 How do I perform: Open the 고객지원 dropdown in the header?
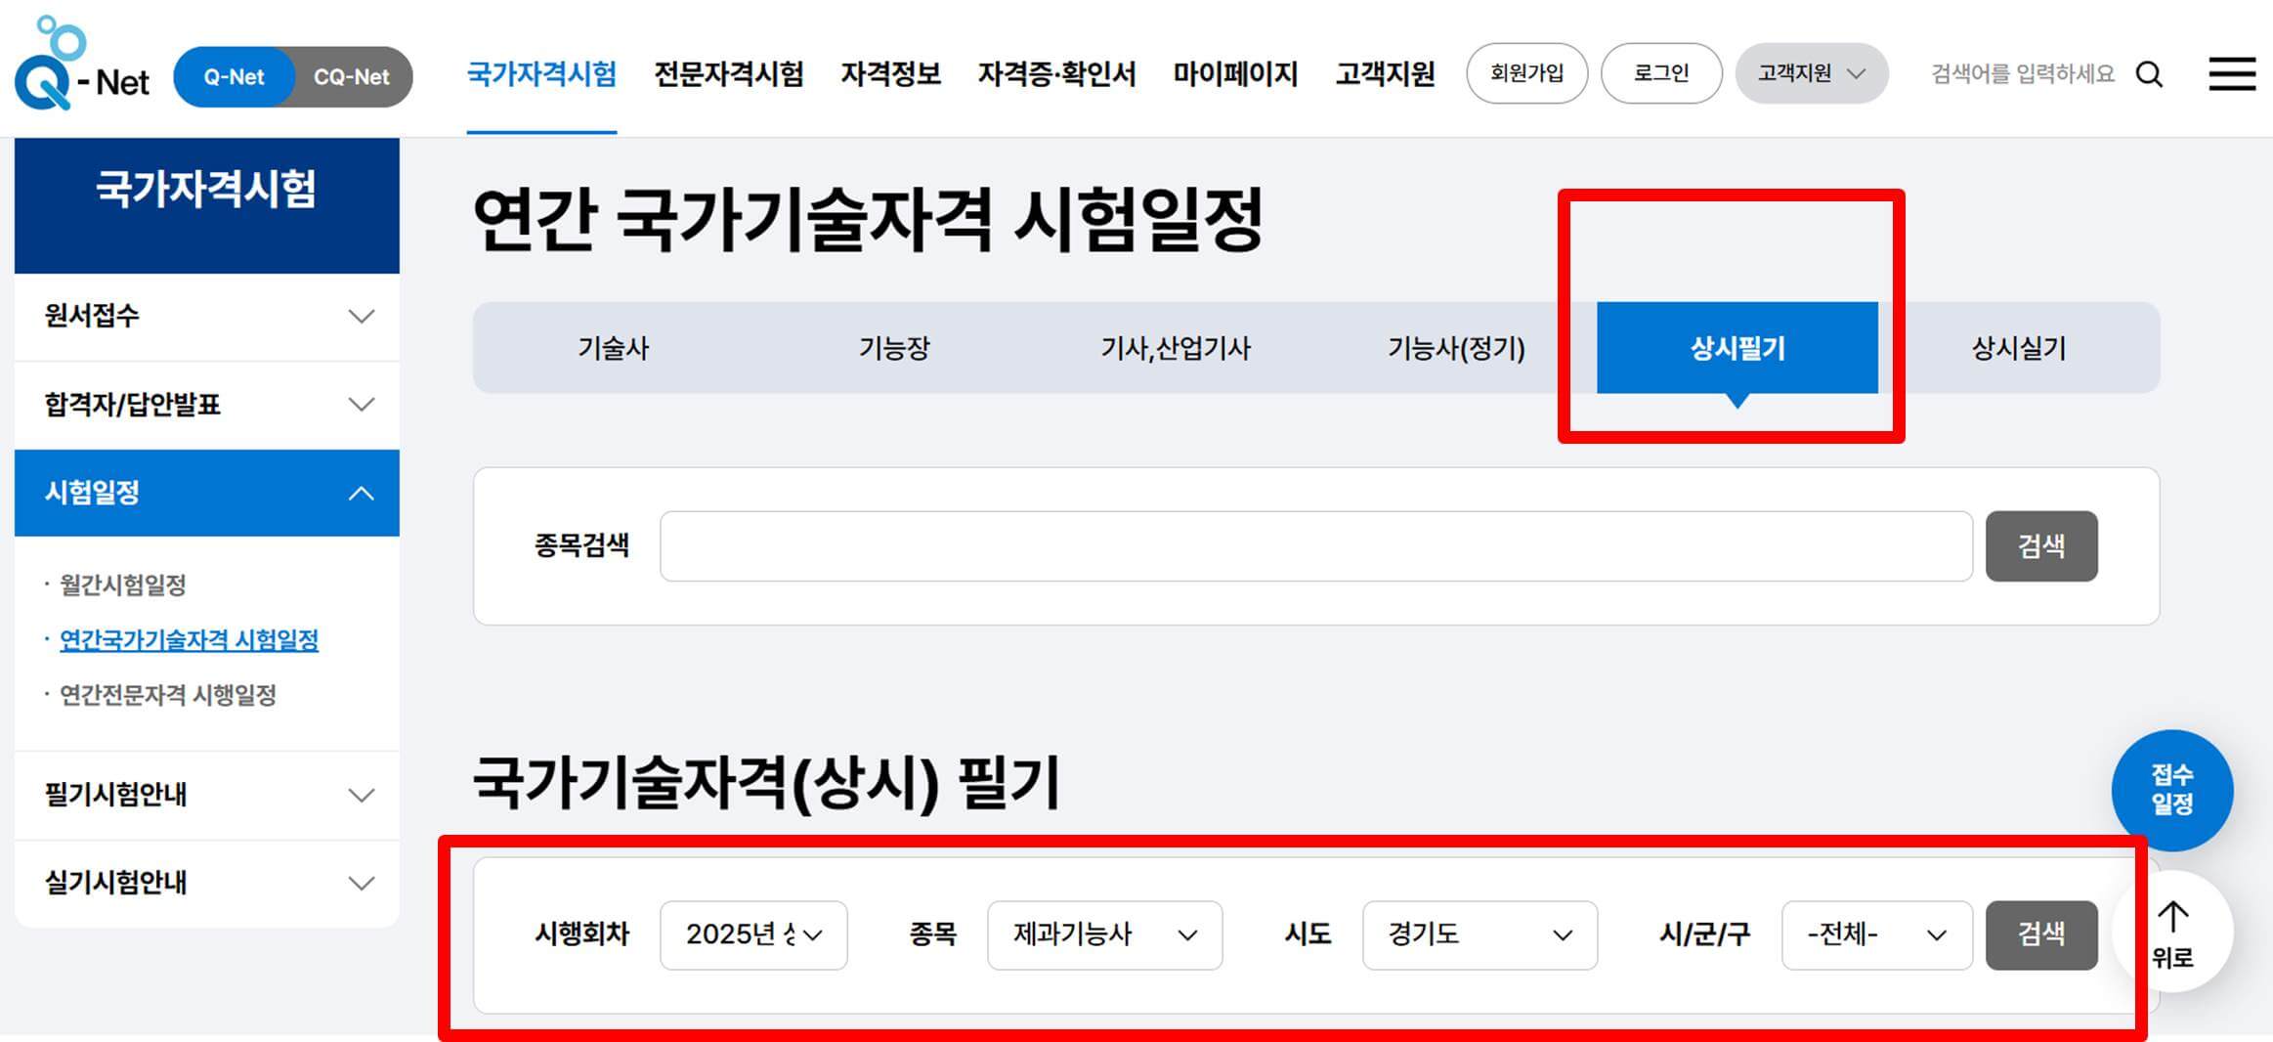point(1811,71)
